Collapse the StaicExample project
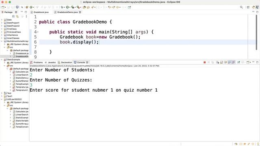 coord(2,60)
